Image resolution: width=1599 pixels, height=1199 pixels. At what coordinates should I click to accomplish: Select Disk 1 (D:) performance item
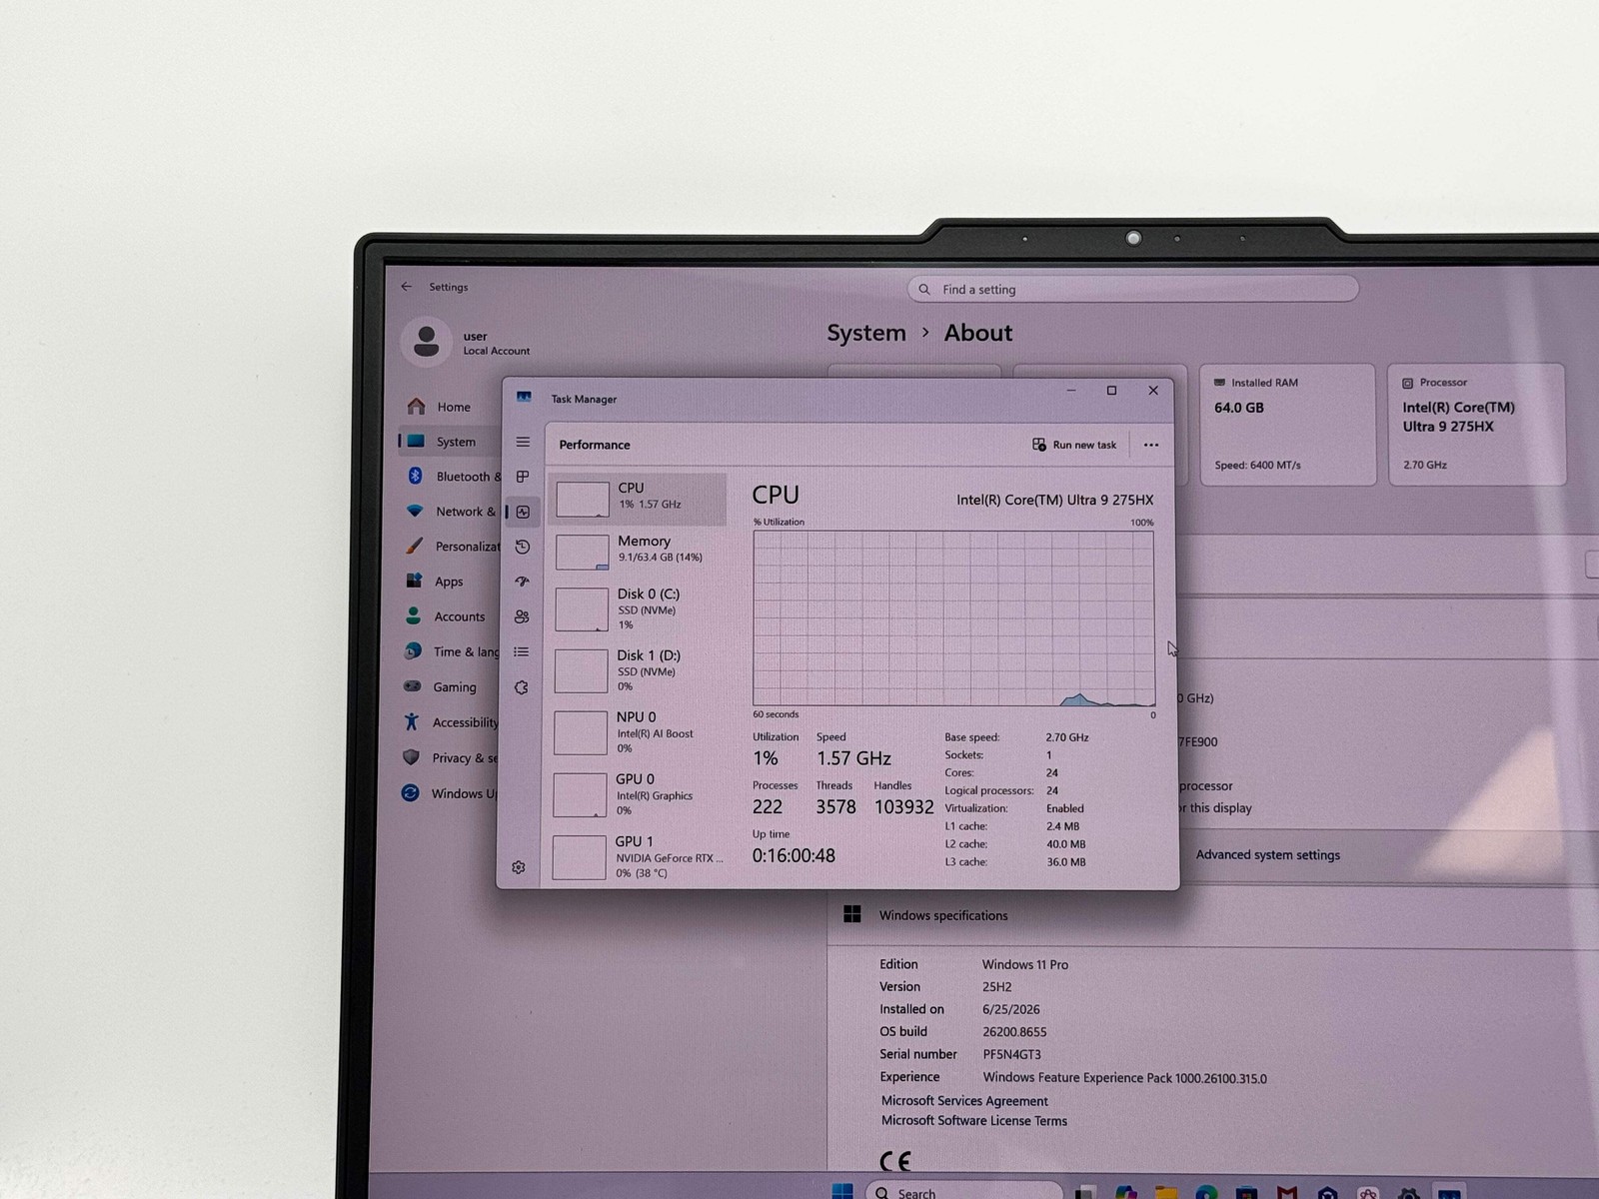click(637, 670)
